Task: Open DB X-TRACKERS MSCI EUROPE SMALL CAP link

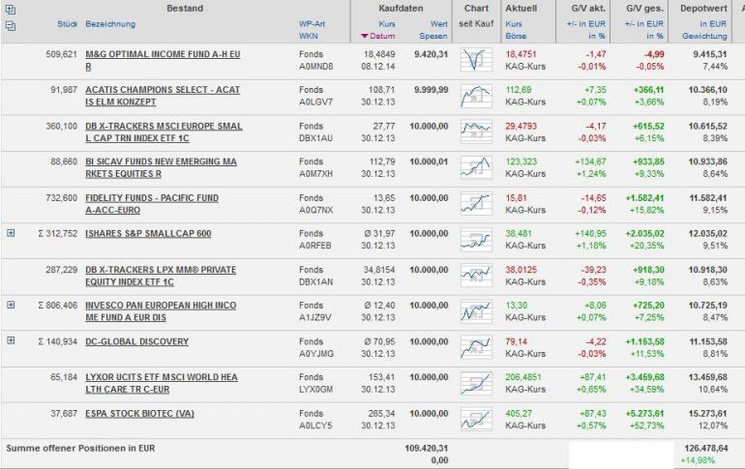Action: pos(164,132)
